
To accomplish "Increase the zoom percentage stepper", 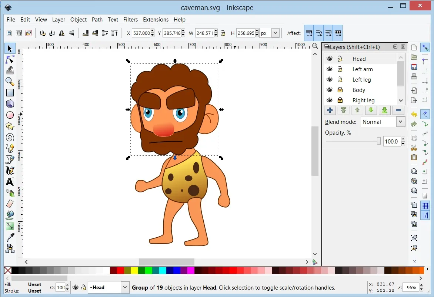I will (421, 286).
